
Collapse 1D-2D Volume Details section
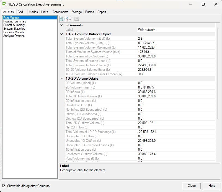click(61, 79)
